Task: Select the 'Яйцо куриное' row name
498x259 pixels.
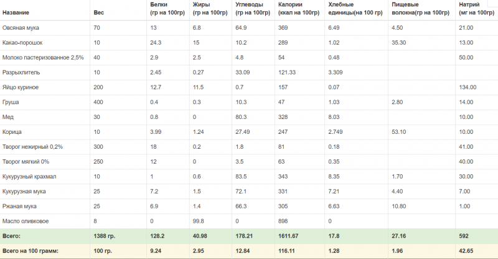Action: pos(21,87)
